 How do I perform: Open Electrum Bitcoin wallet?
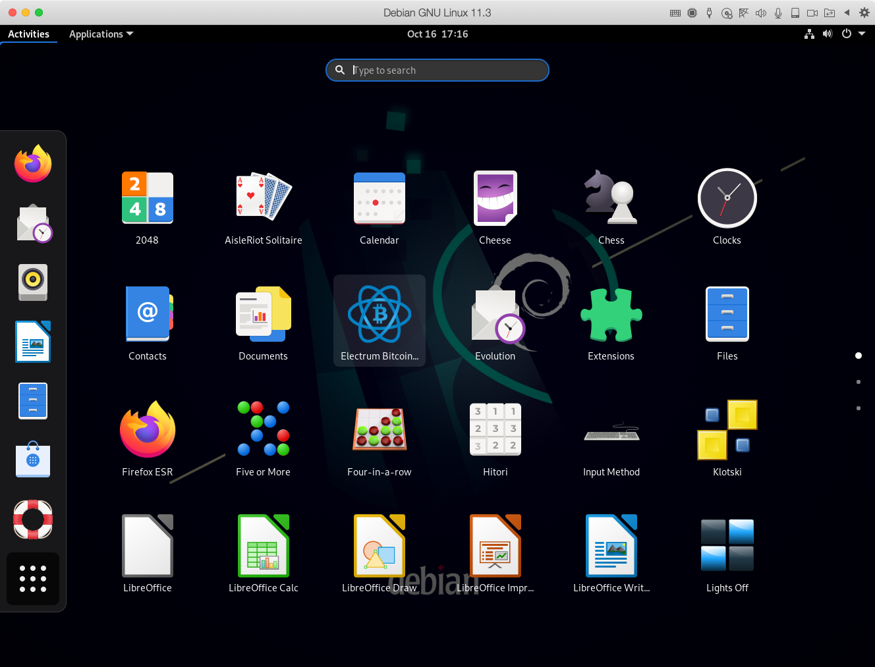pyautogui.click(x=380, y=321)
